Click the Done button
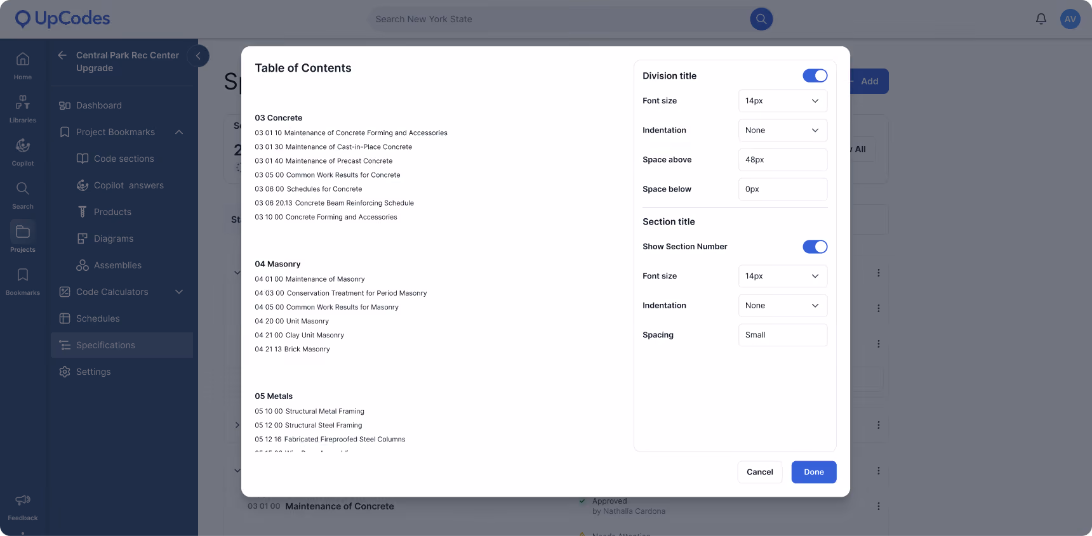 (814, 472)
